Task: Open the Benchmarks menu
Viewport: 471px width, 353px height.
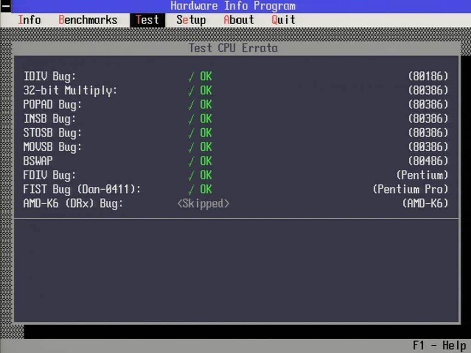Action: (88, 20)
